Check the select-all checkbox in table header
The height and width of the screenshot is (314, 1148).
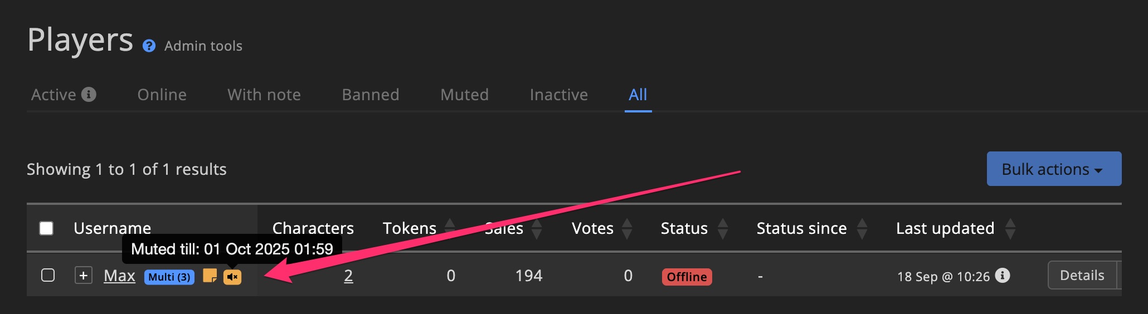coord(47,228)
